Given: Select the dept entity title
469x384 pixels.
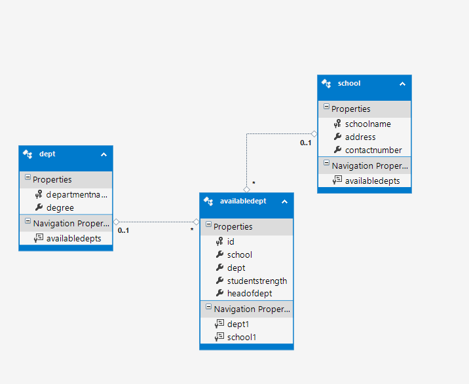Looking at the screenshot, I should point(47,154).
